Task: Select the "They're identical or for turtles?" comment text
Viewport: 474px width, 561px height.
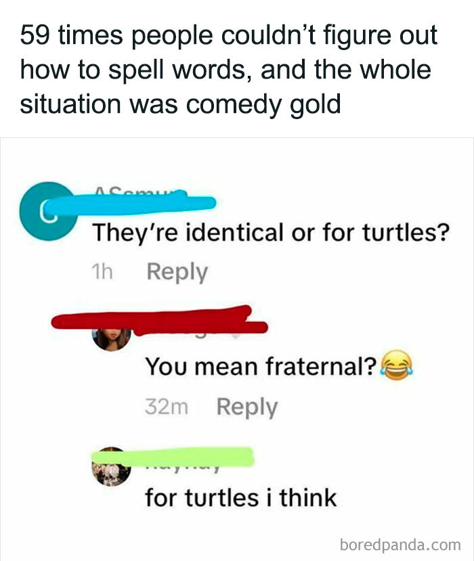Action: (x=271, y=233)
